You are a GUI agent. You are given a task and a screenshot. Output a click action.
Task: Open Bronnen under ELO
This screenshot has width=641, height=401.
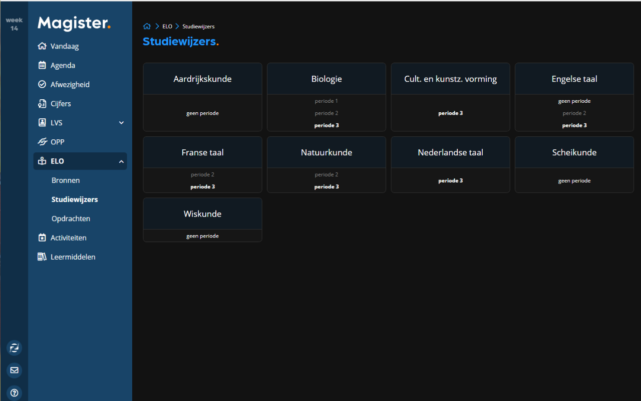[66, 180]
